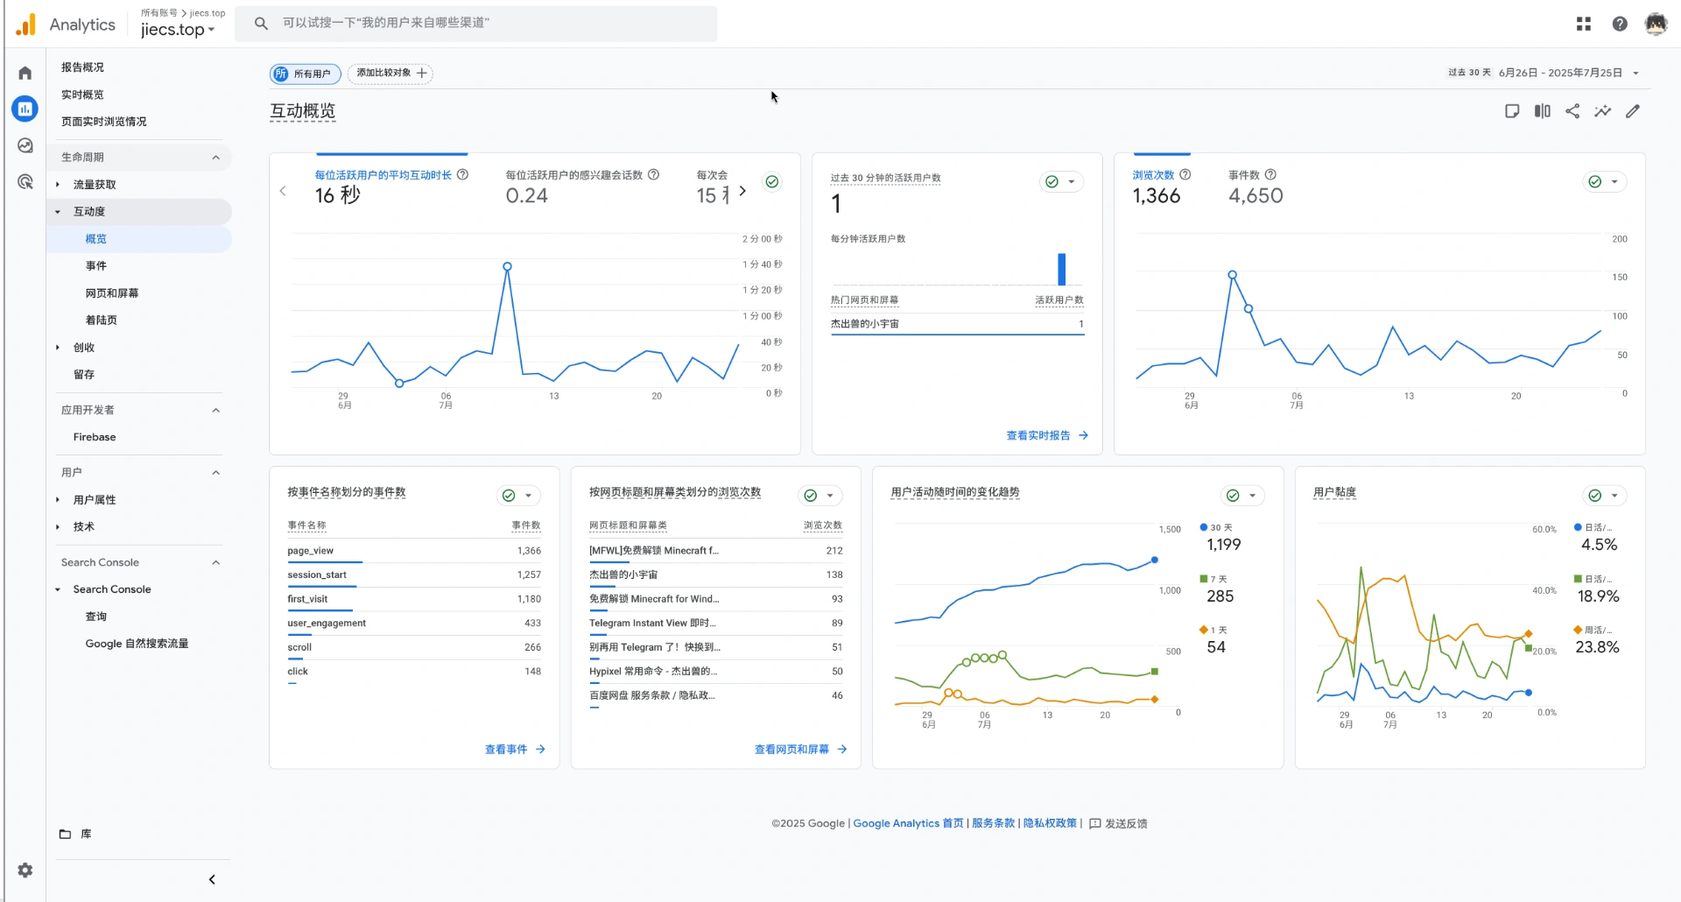The image size is (1681, 902).
Task: Open the Advertising section icon in sidebar
Action: pyautogui.click(x=24, y=181)
